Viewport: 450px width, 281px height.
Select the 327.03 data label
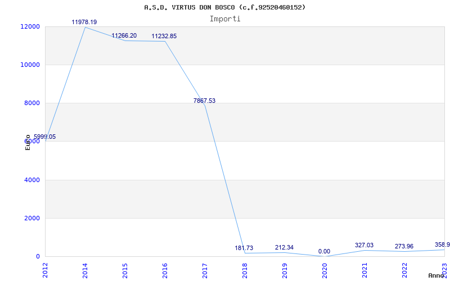click(364, 245)
